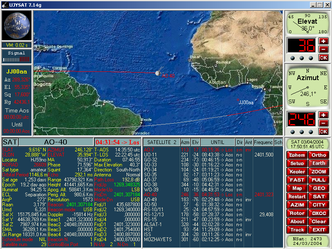Click the Frequenc column header
The width and height of the screenshot is (332, 249).
264,142
